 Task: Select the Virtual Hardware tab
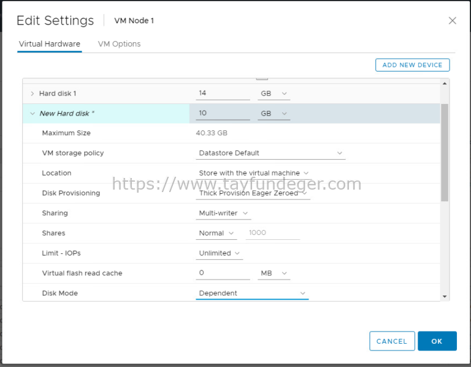click(x=49, y=44)
